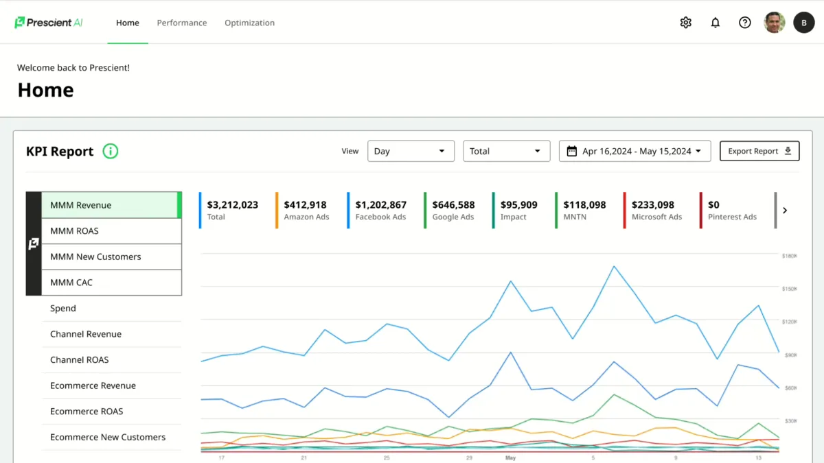Screen dimensions: 824x463
Task: Open the Total dropdown
Action: (x=506, y=151)
